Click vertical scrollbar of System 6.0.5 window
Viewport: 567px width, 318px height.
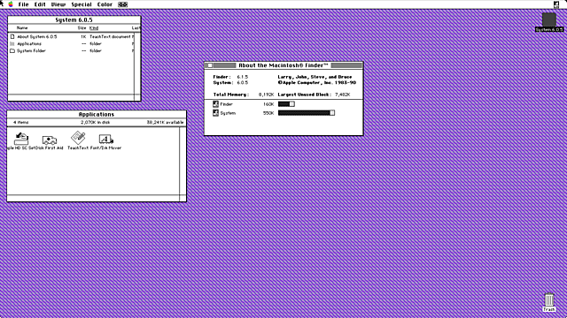(137, 63)
